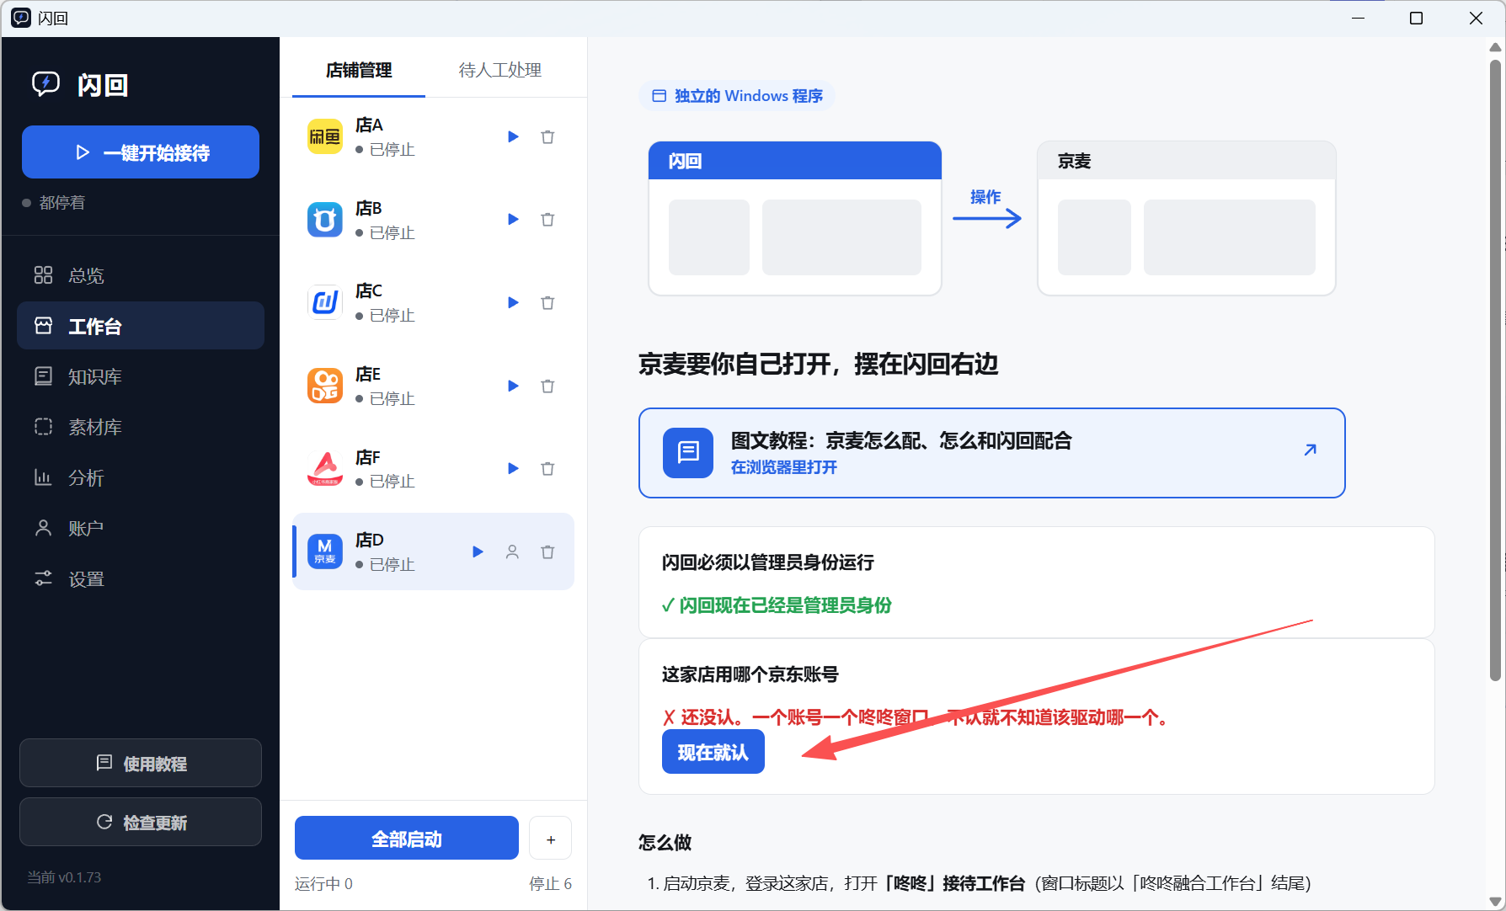1506x911 pixels.
Task: Start store 店F with its play icon
Action: coord(513,468)
